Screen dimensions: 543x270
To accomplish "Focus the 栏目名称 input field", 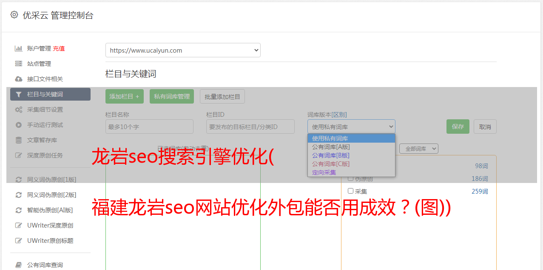I will click(x=149, y=127).
